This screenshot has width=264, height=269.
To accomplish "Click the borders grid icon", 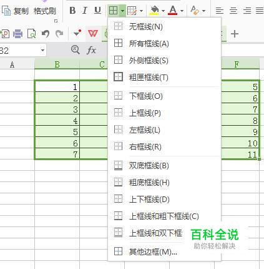I will click(x=113, y=11).
